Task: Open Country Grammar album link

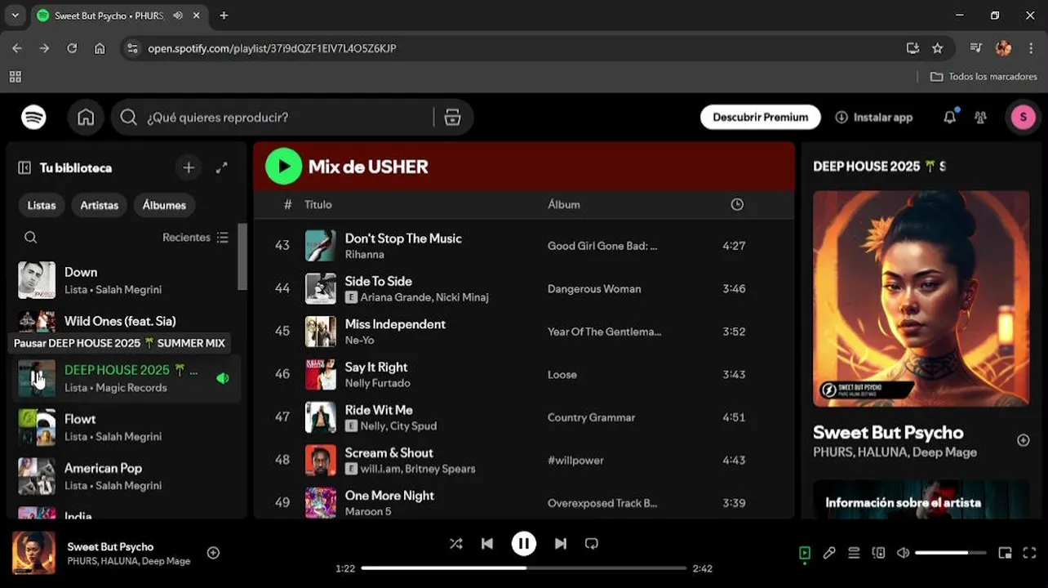Action: tap(592, 417)
